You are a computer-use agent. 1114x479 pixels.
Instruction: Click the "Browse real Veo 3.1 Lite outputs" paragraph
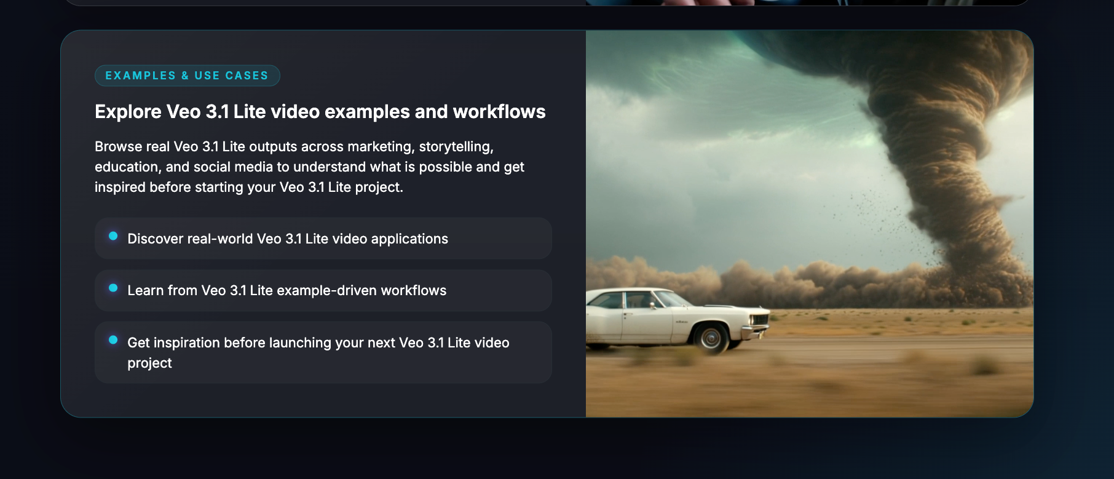coord(309,167)
